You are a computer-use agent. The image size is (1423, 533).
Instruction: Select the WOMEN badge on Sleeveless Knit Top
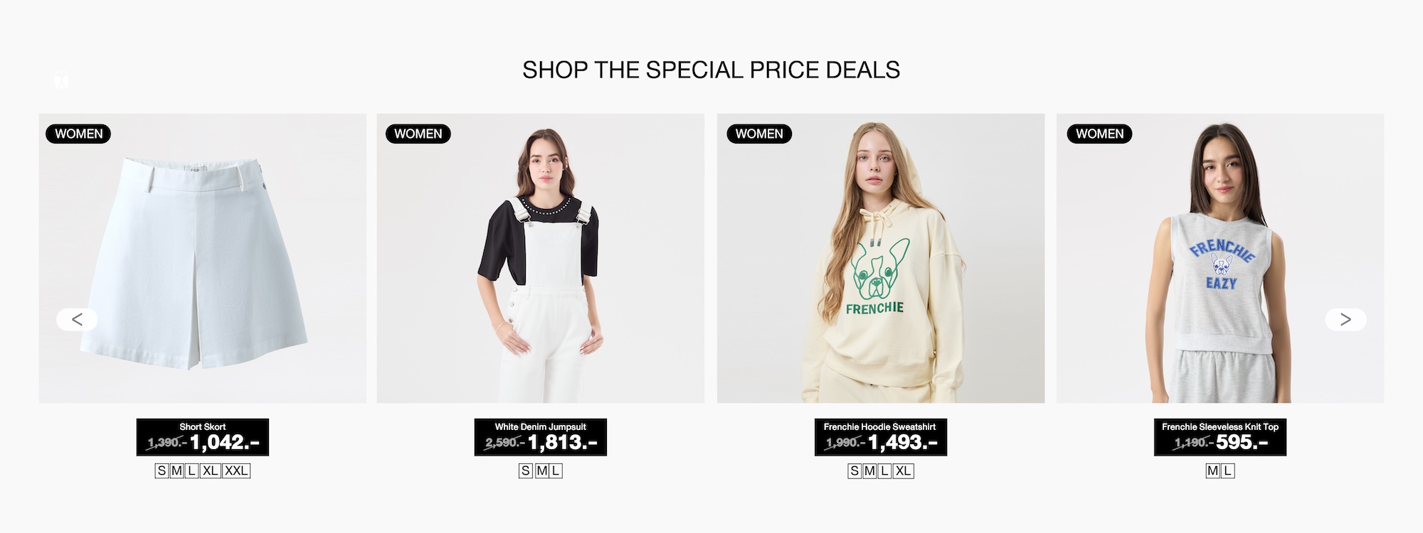[1099, 134]
